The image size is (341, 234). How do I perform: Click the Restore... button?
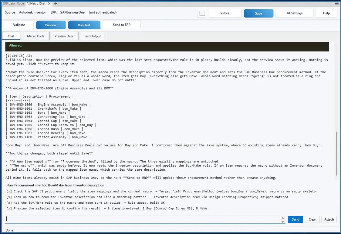click(225, 13)
